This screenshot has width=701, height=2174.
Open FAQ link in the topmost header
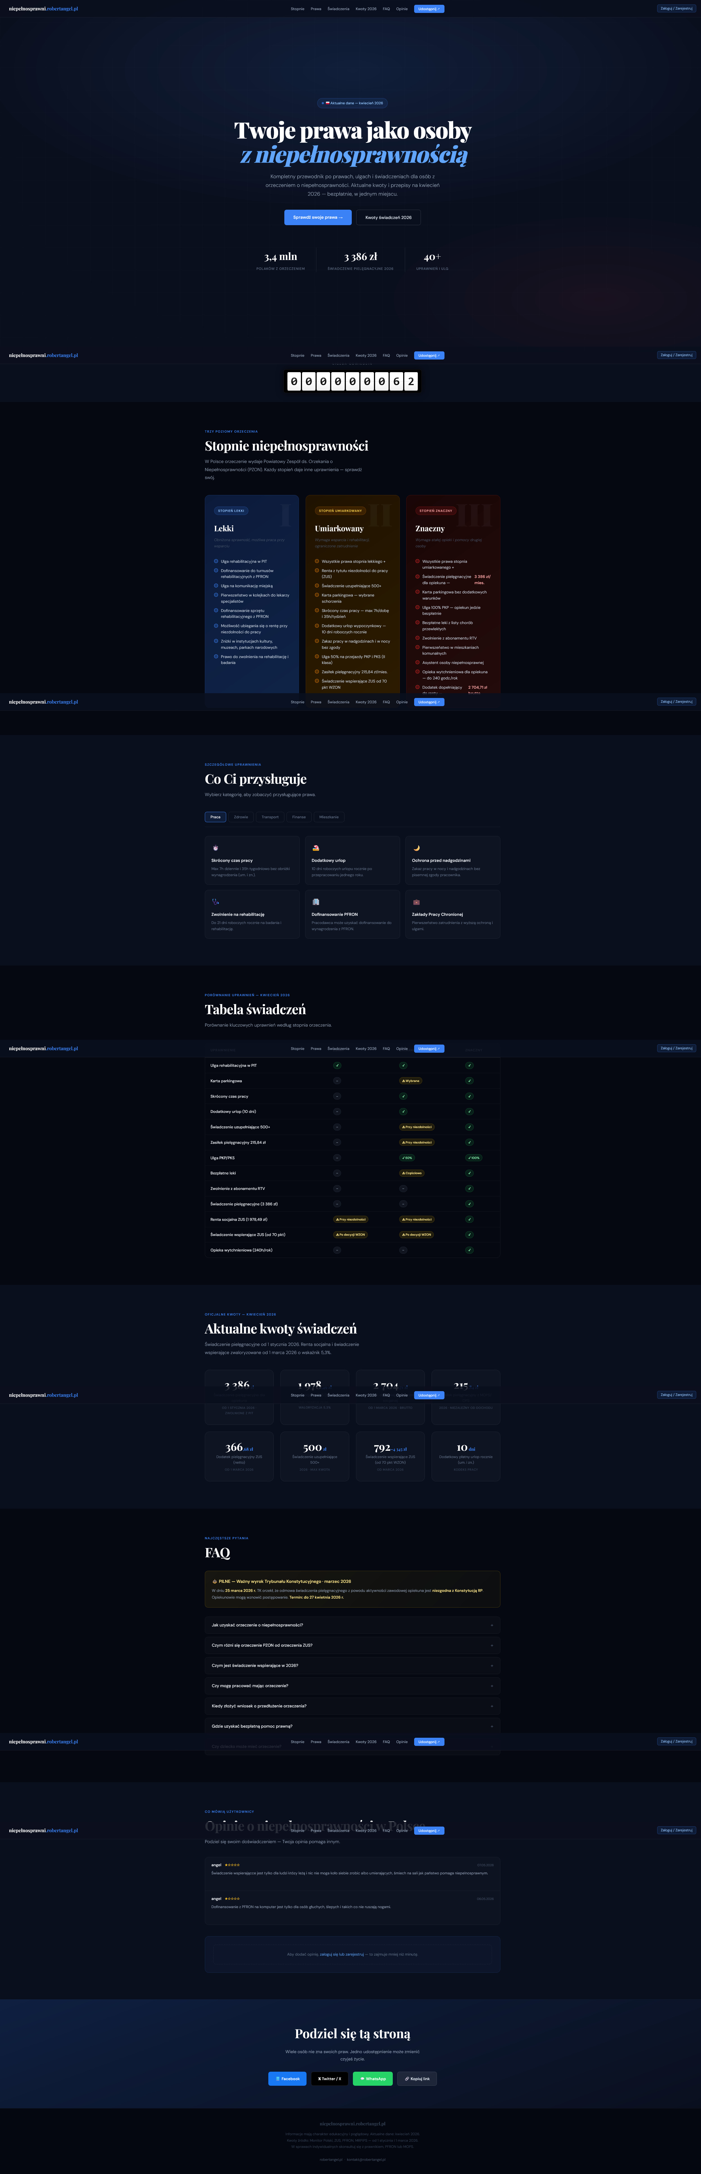(x=386, y=8)
